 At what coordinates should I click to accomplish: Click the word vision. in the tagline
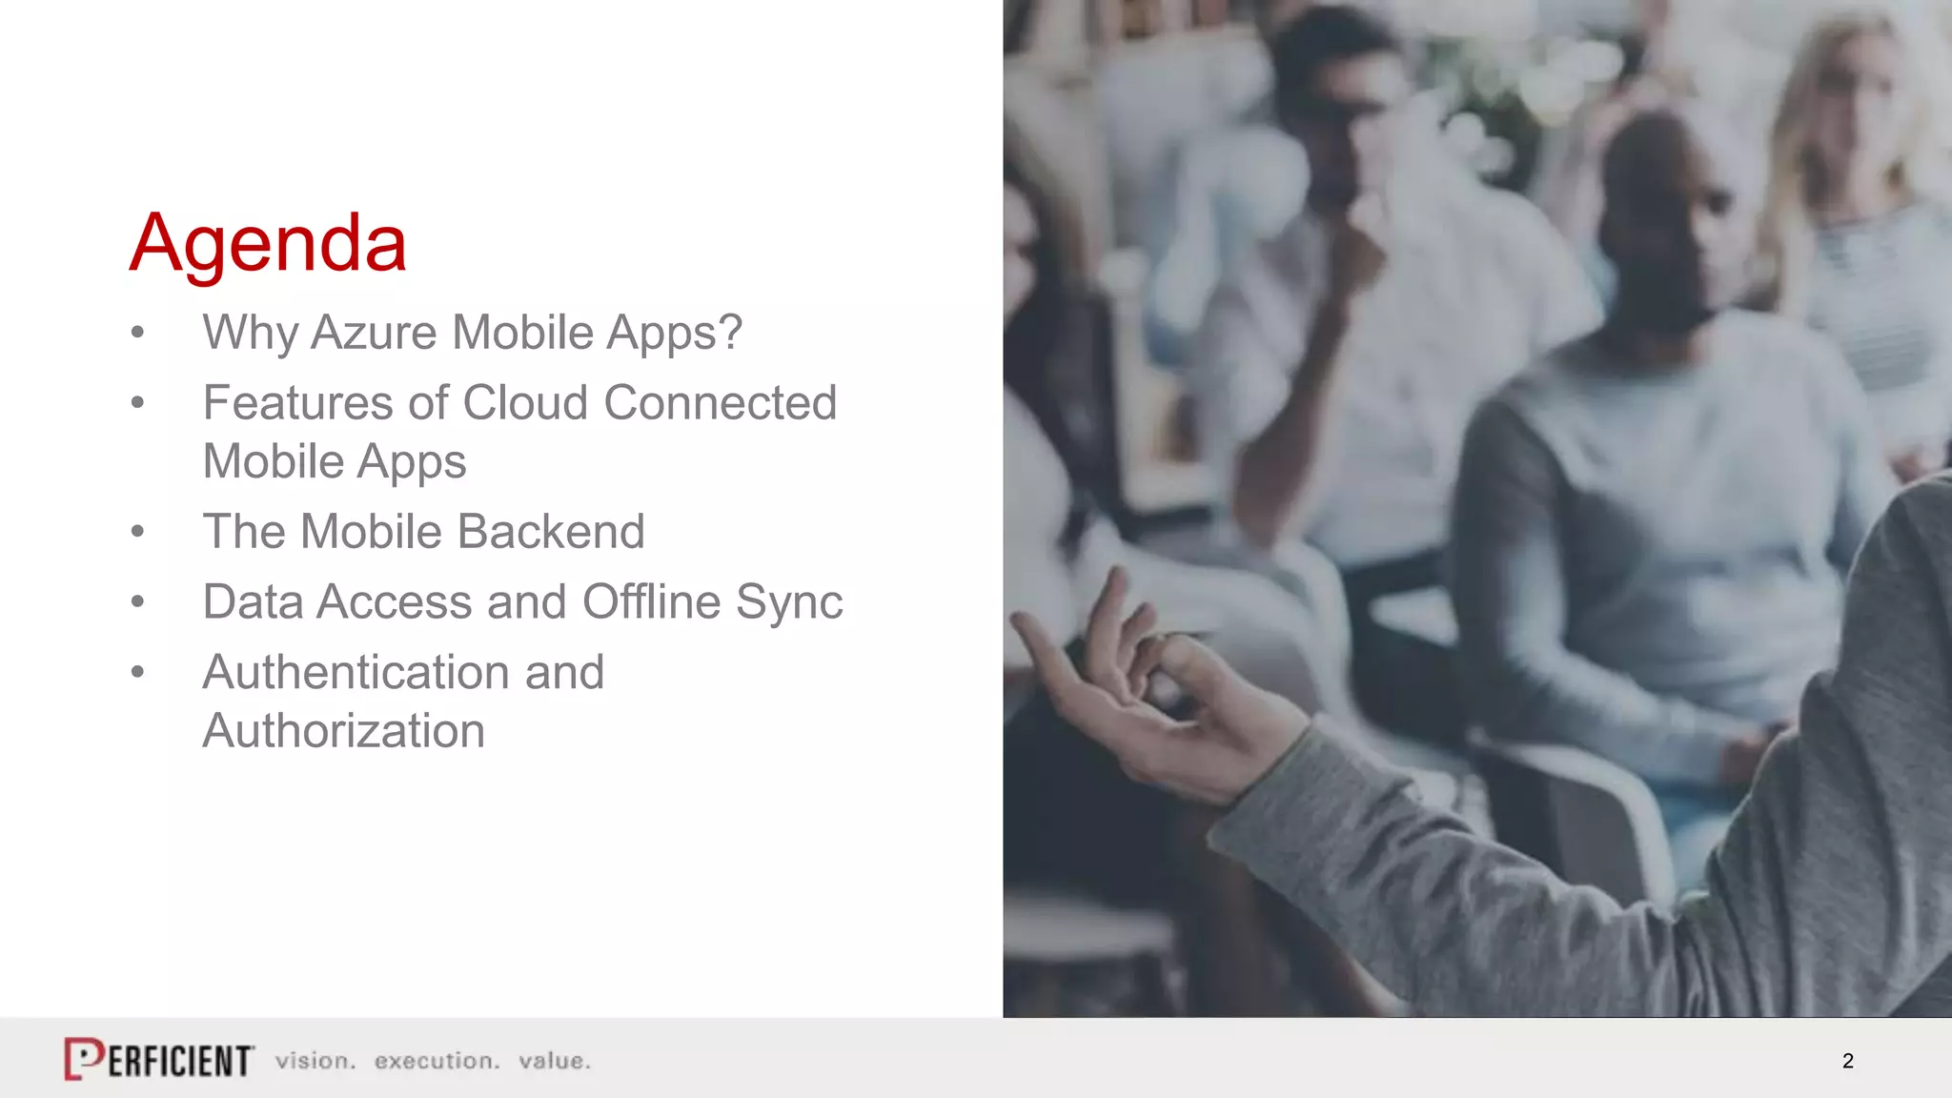point(315,1061)
